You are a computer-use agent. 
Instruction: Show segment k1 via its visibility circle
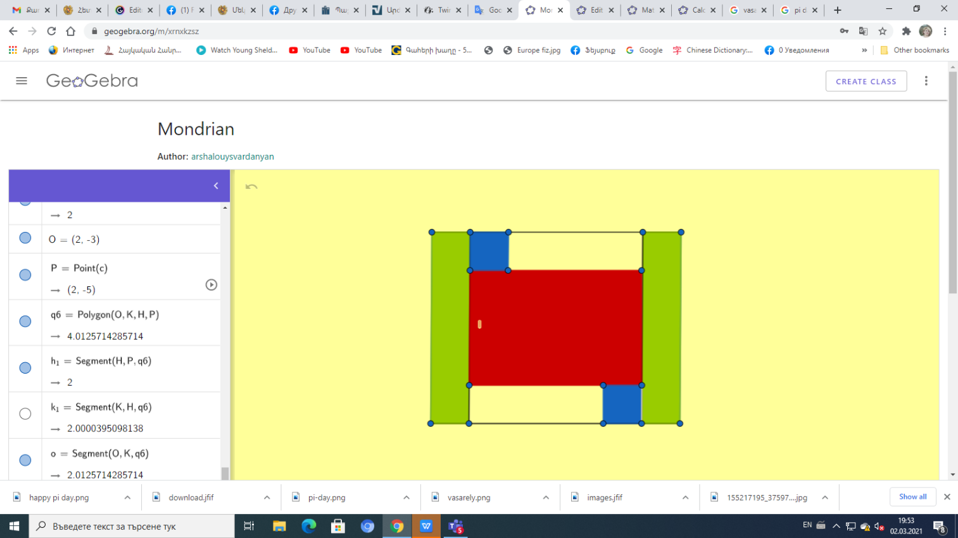[x=25, y=414]
